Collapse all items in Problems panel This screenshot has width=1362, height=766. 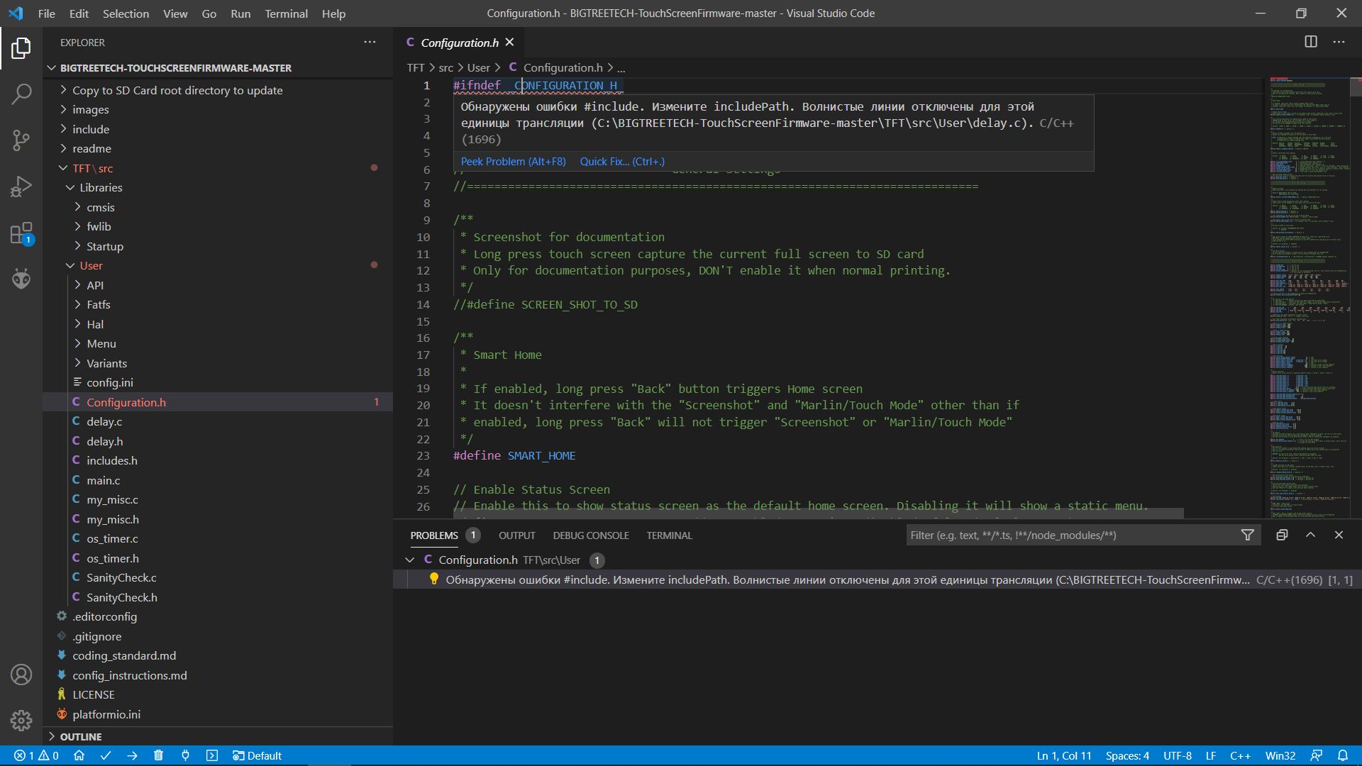(x=1282, y=535)
